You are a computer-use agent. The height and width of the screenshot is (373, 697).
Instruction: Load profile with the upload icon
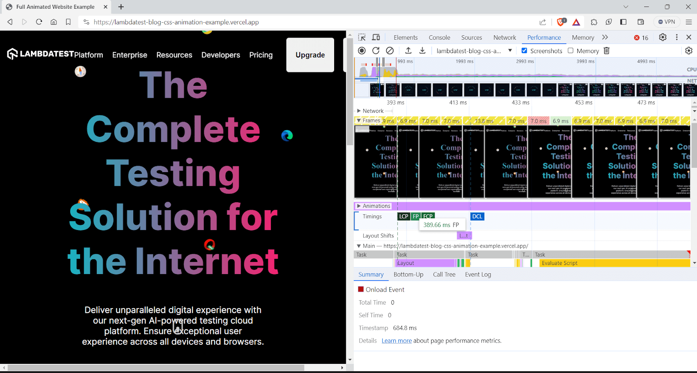pos(408,51)
